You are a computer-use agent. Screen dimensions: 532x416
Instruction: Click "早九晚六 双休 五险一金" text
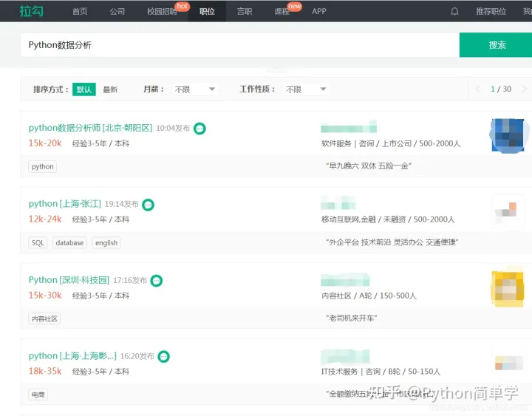coord(369,166)
